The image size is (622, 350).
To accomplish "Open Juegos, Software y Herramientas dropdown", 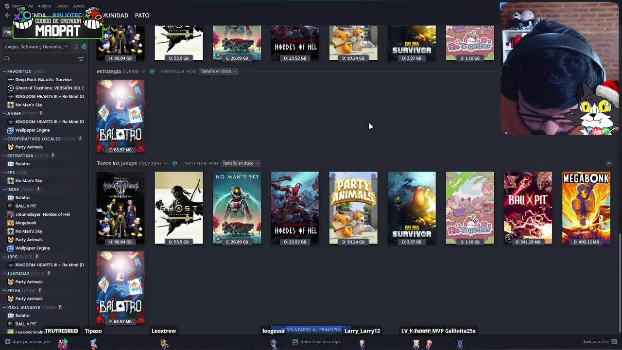I will (36, 47).
